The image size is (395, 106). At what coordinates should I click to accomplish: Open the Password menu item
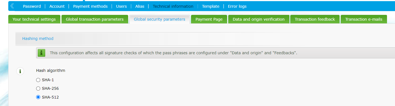click(32, 6)
